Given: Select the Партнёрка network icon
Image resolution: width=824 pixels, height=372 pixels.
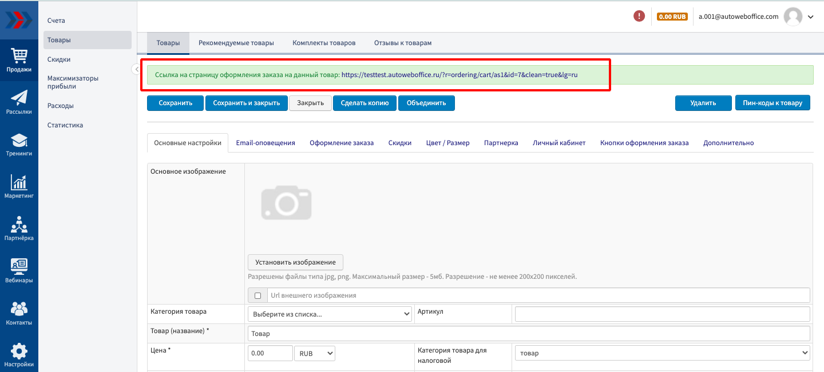Looking at the screenshot, I should 19,229.
